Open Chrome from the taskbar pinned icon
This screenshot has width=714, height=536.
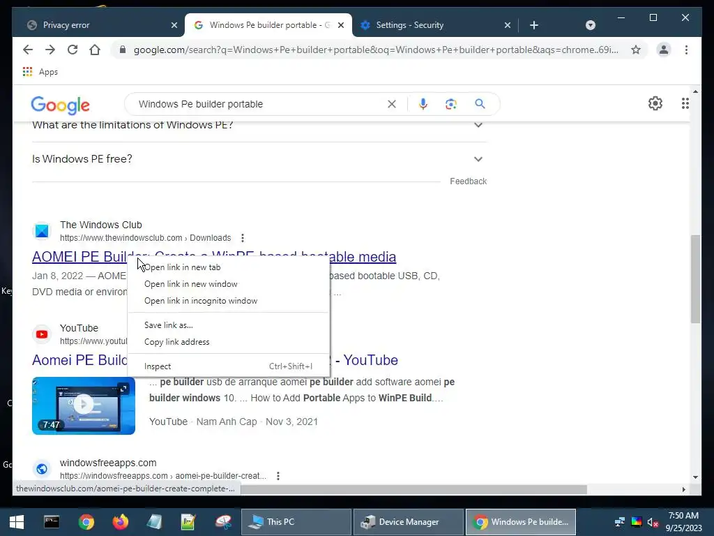86,522
